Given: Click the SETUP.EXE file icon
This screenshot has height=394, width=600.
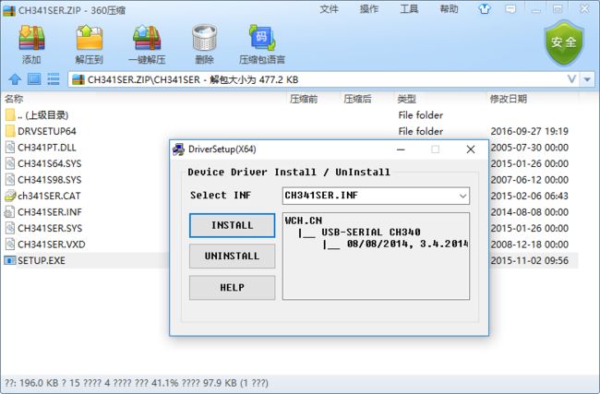Looking at the screenshot, I should click(x=10, y=260).
